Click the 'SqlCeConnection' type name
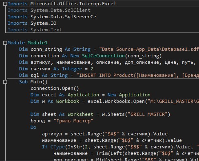The height and width of the screenshot is (161, 199). point(103,56)
